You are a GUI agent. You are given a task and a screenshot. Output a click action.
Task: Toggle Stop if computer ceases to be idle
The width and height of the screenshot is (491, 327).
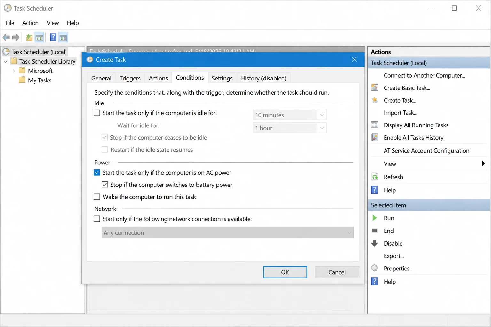click(x=105, y=137)
